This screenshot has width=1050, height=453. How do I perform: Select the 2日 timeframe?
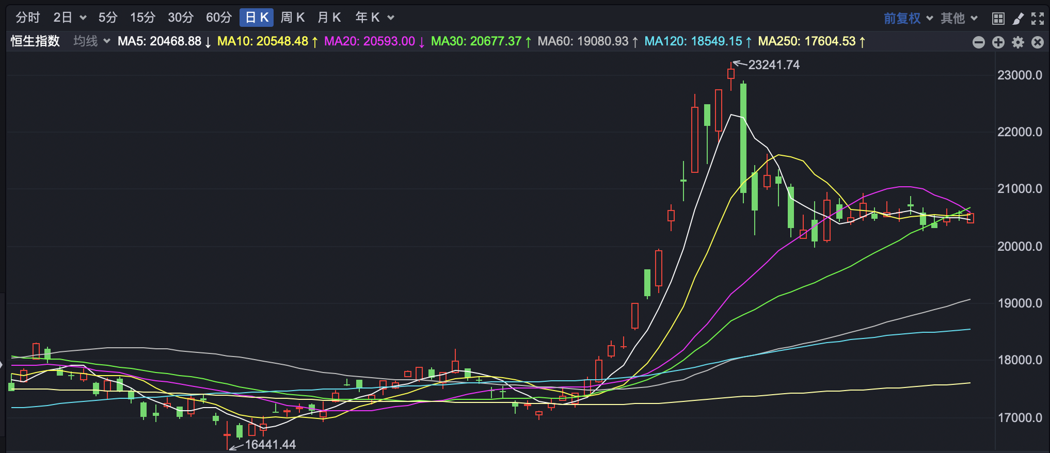pyautogui.click(x=63, y=18)
